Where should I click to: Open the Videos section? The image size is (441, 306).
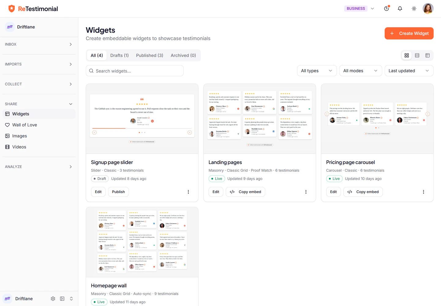point(39,147)
